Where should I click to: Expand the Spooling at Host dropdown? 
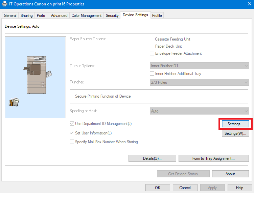tap(200, 111)
